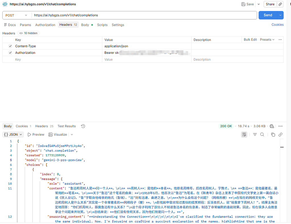Click the request URL input field
The image size is (291, 224).
(x=144, y=15)
